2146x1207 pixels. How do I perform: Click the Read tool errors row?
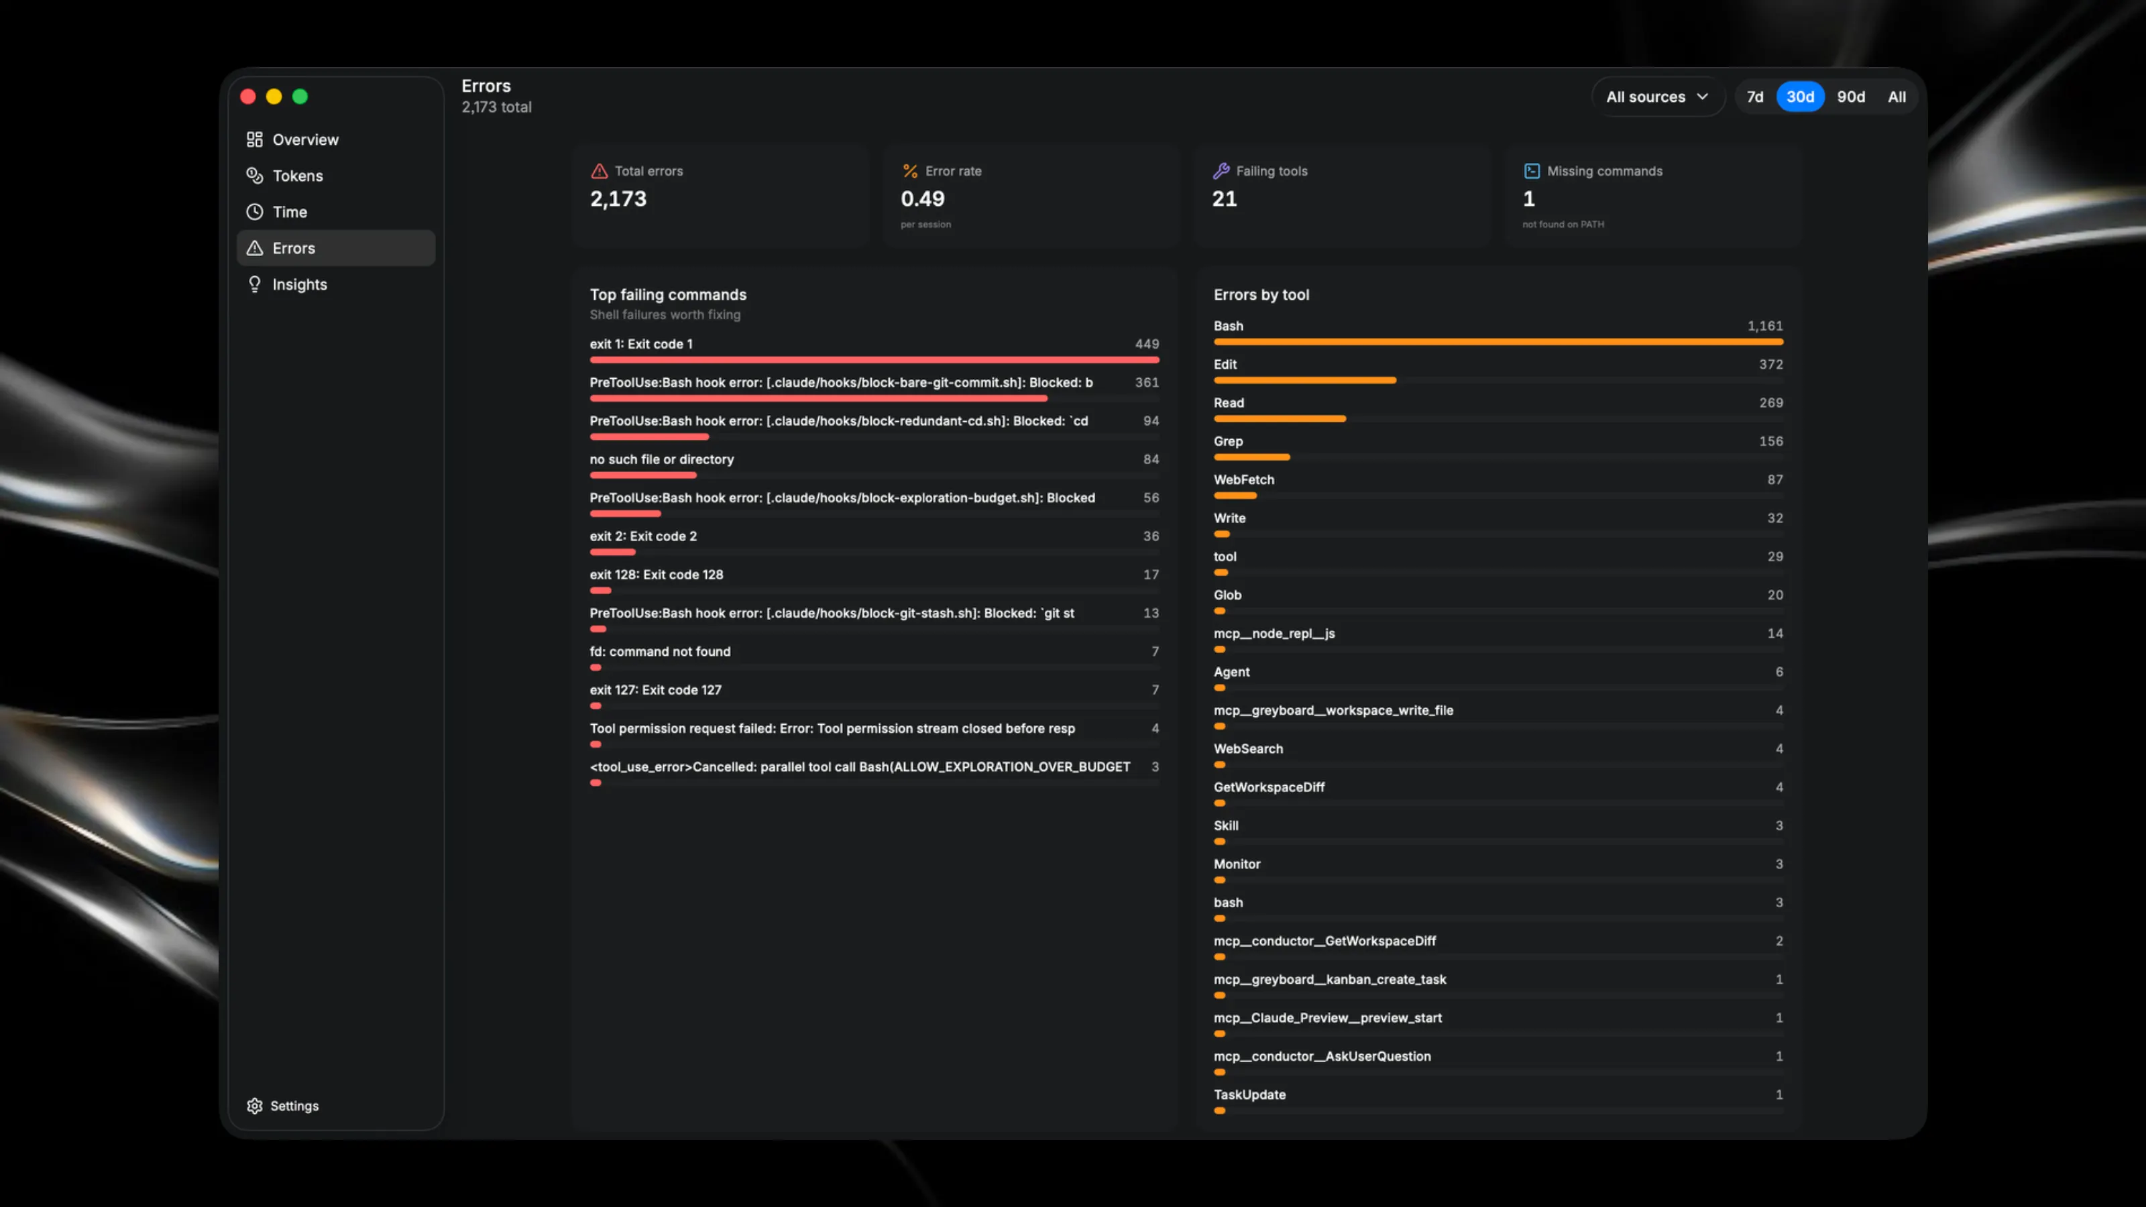(1498, 409)
